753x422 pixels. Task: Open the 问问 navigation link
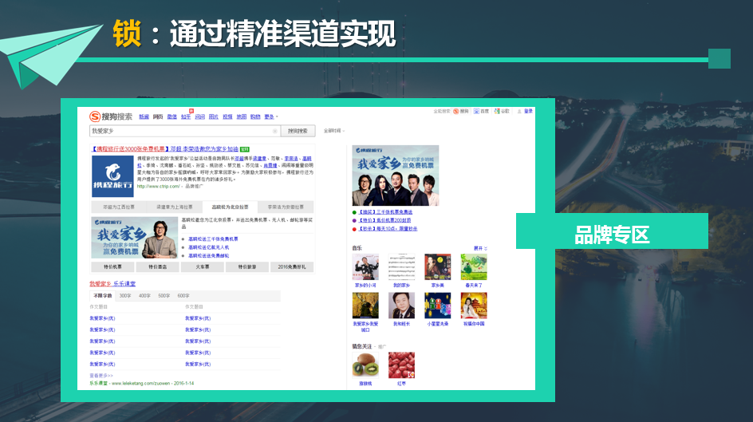point(199,116)
